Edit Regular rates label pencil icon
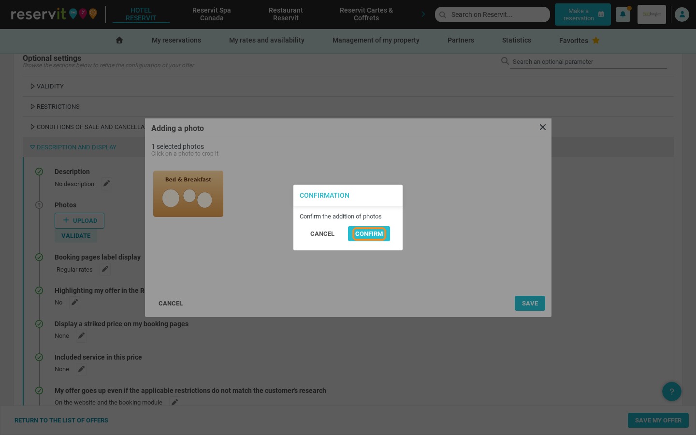696x435 pixels. 105,269
